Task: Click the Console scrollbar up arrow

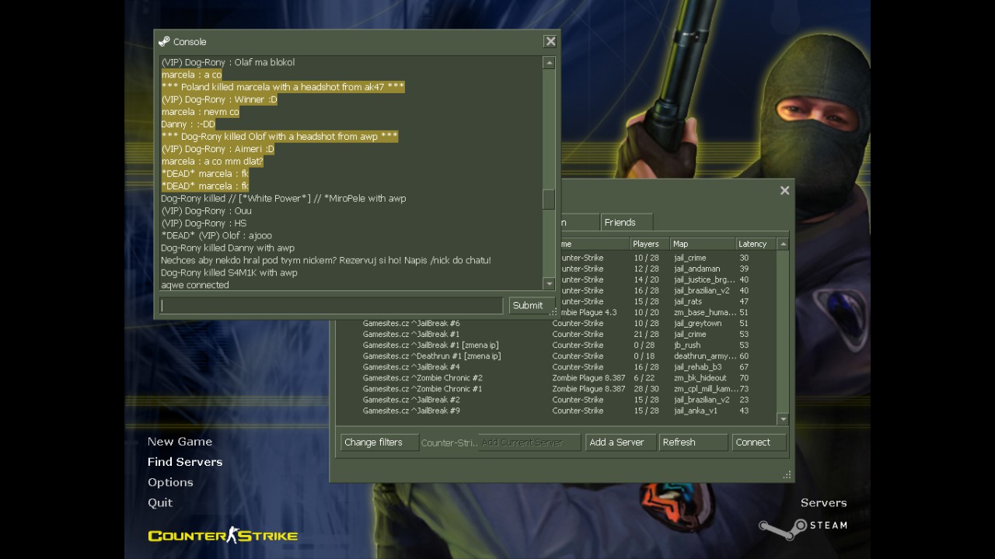Action: click(x=549, y=63)
